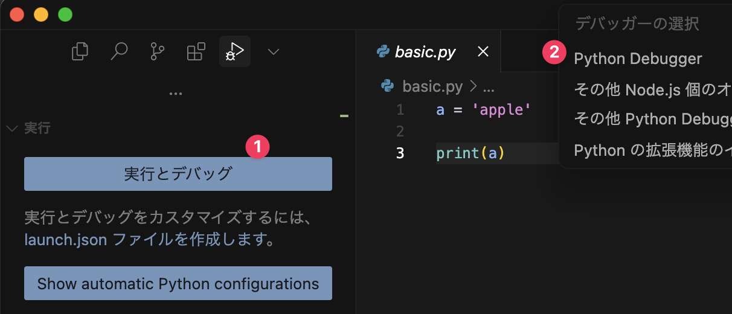Collapse the 実行 section
This screenshot has width=732, height=314.
pyautogui.click(x=11, y=129)
